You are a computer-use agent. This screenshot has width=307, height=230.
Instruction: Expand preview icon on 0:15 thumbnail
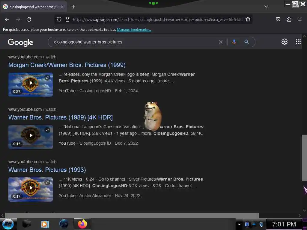click(47, 130)
